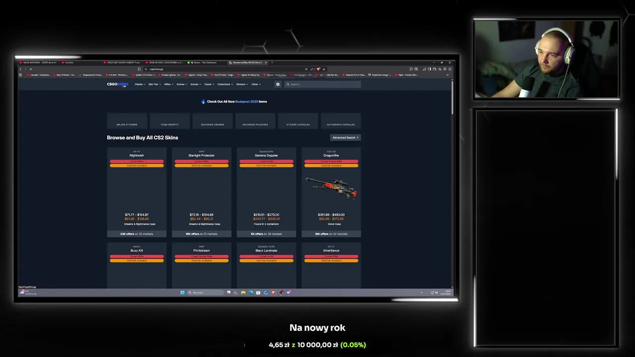
Task: Click 23K offers on 32 markets under Nightwish
Action: pos(136,234)
